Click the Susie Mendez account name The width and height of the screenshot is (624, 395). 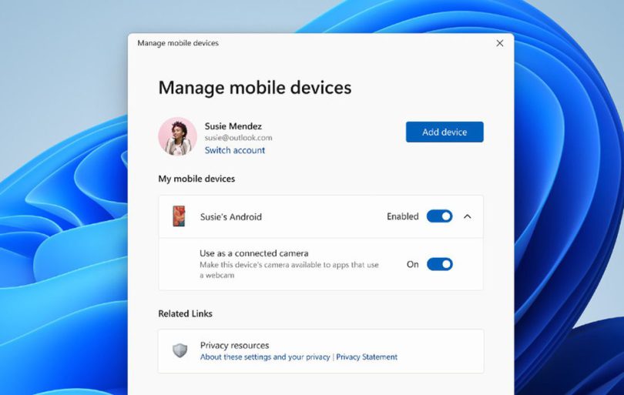(233, 126)
